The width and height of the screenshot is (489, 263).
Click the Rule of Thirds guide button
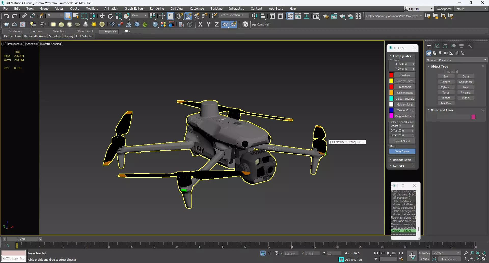(x=405, y=81)
